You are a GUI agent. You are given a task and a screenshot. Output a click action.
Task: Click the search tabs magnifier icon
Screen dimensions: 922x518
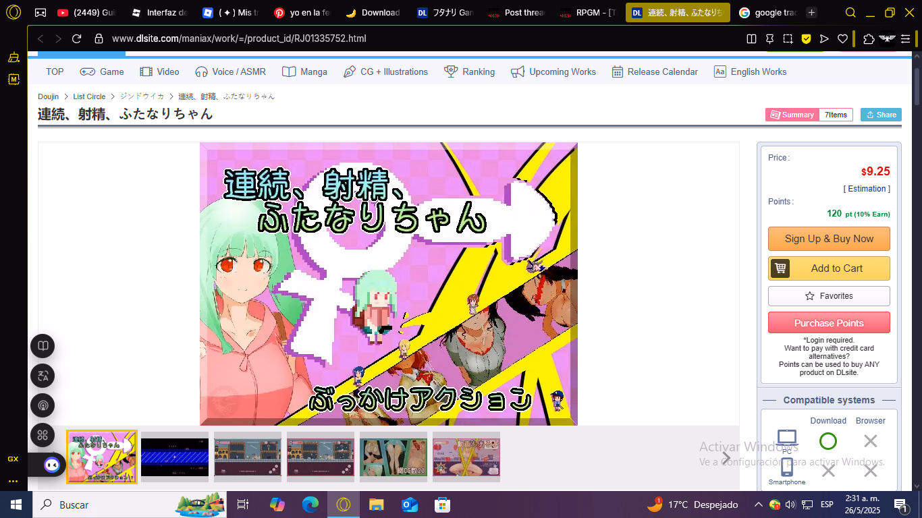pyautogui.click(x=851, y=12)
